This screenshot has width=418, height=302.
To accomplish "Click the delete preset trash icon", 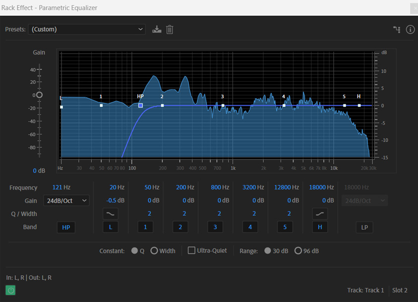I will click(x=170, y=29).
